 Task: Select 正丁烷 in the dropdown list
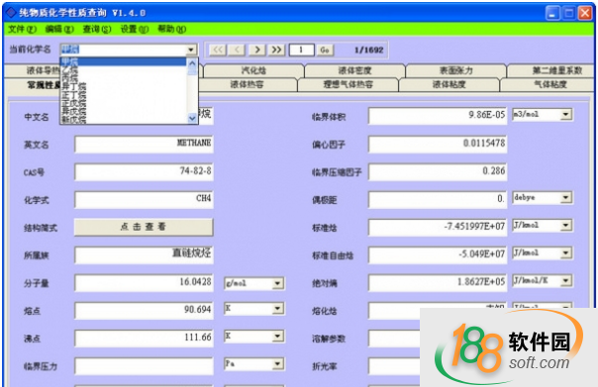[124, 95]
